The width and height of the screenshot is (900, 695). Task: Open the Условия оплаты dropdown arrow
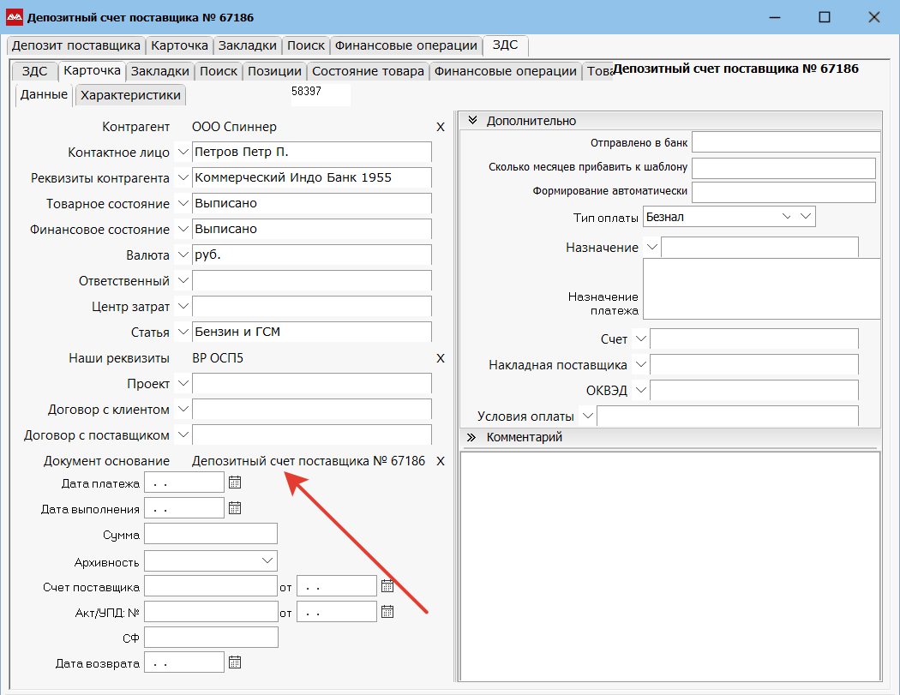588,416
